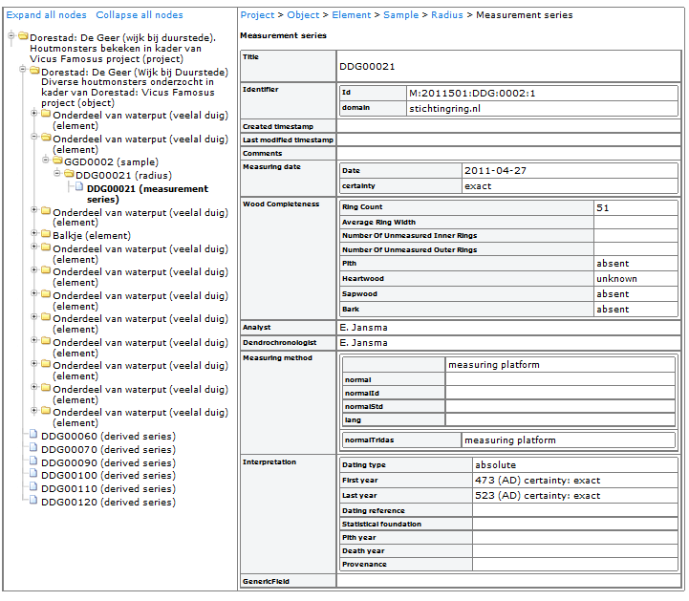The height and width of the screenshot is (601, 689).
Task: Click the Measurement series page heading
Action: 284,35
